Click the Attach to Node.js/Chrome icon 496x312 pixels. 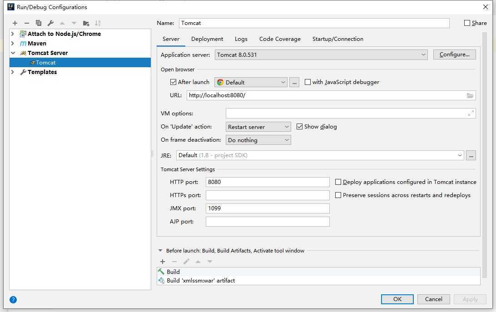pyautogui.click(x=23, y=34)
